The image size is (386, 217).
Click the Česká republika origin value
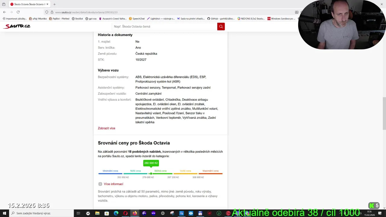point(146,54)
